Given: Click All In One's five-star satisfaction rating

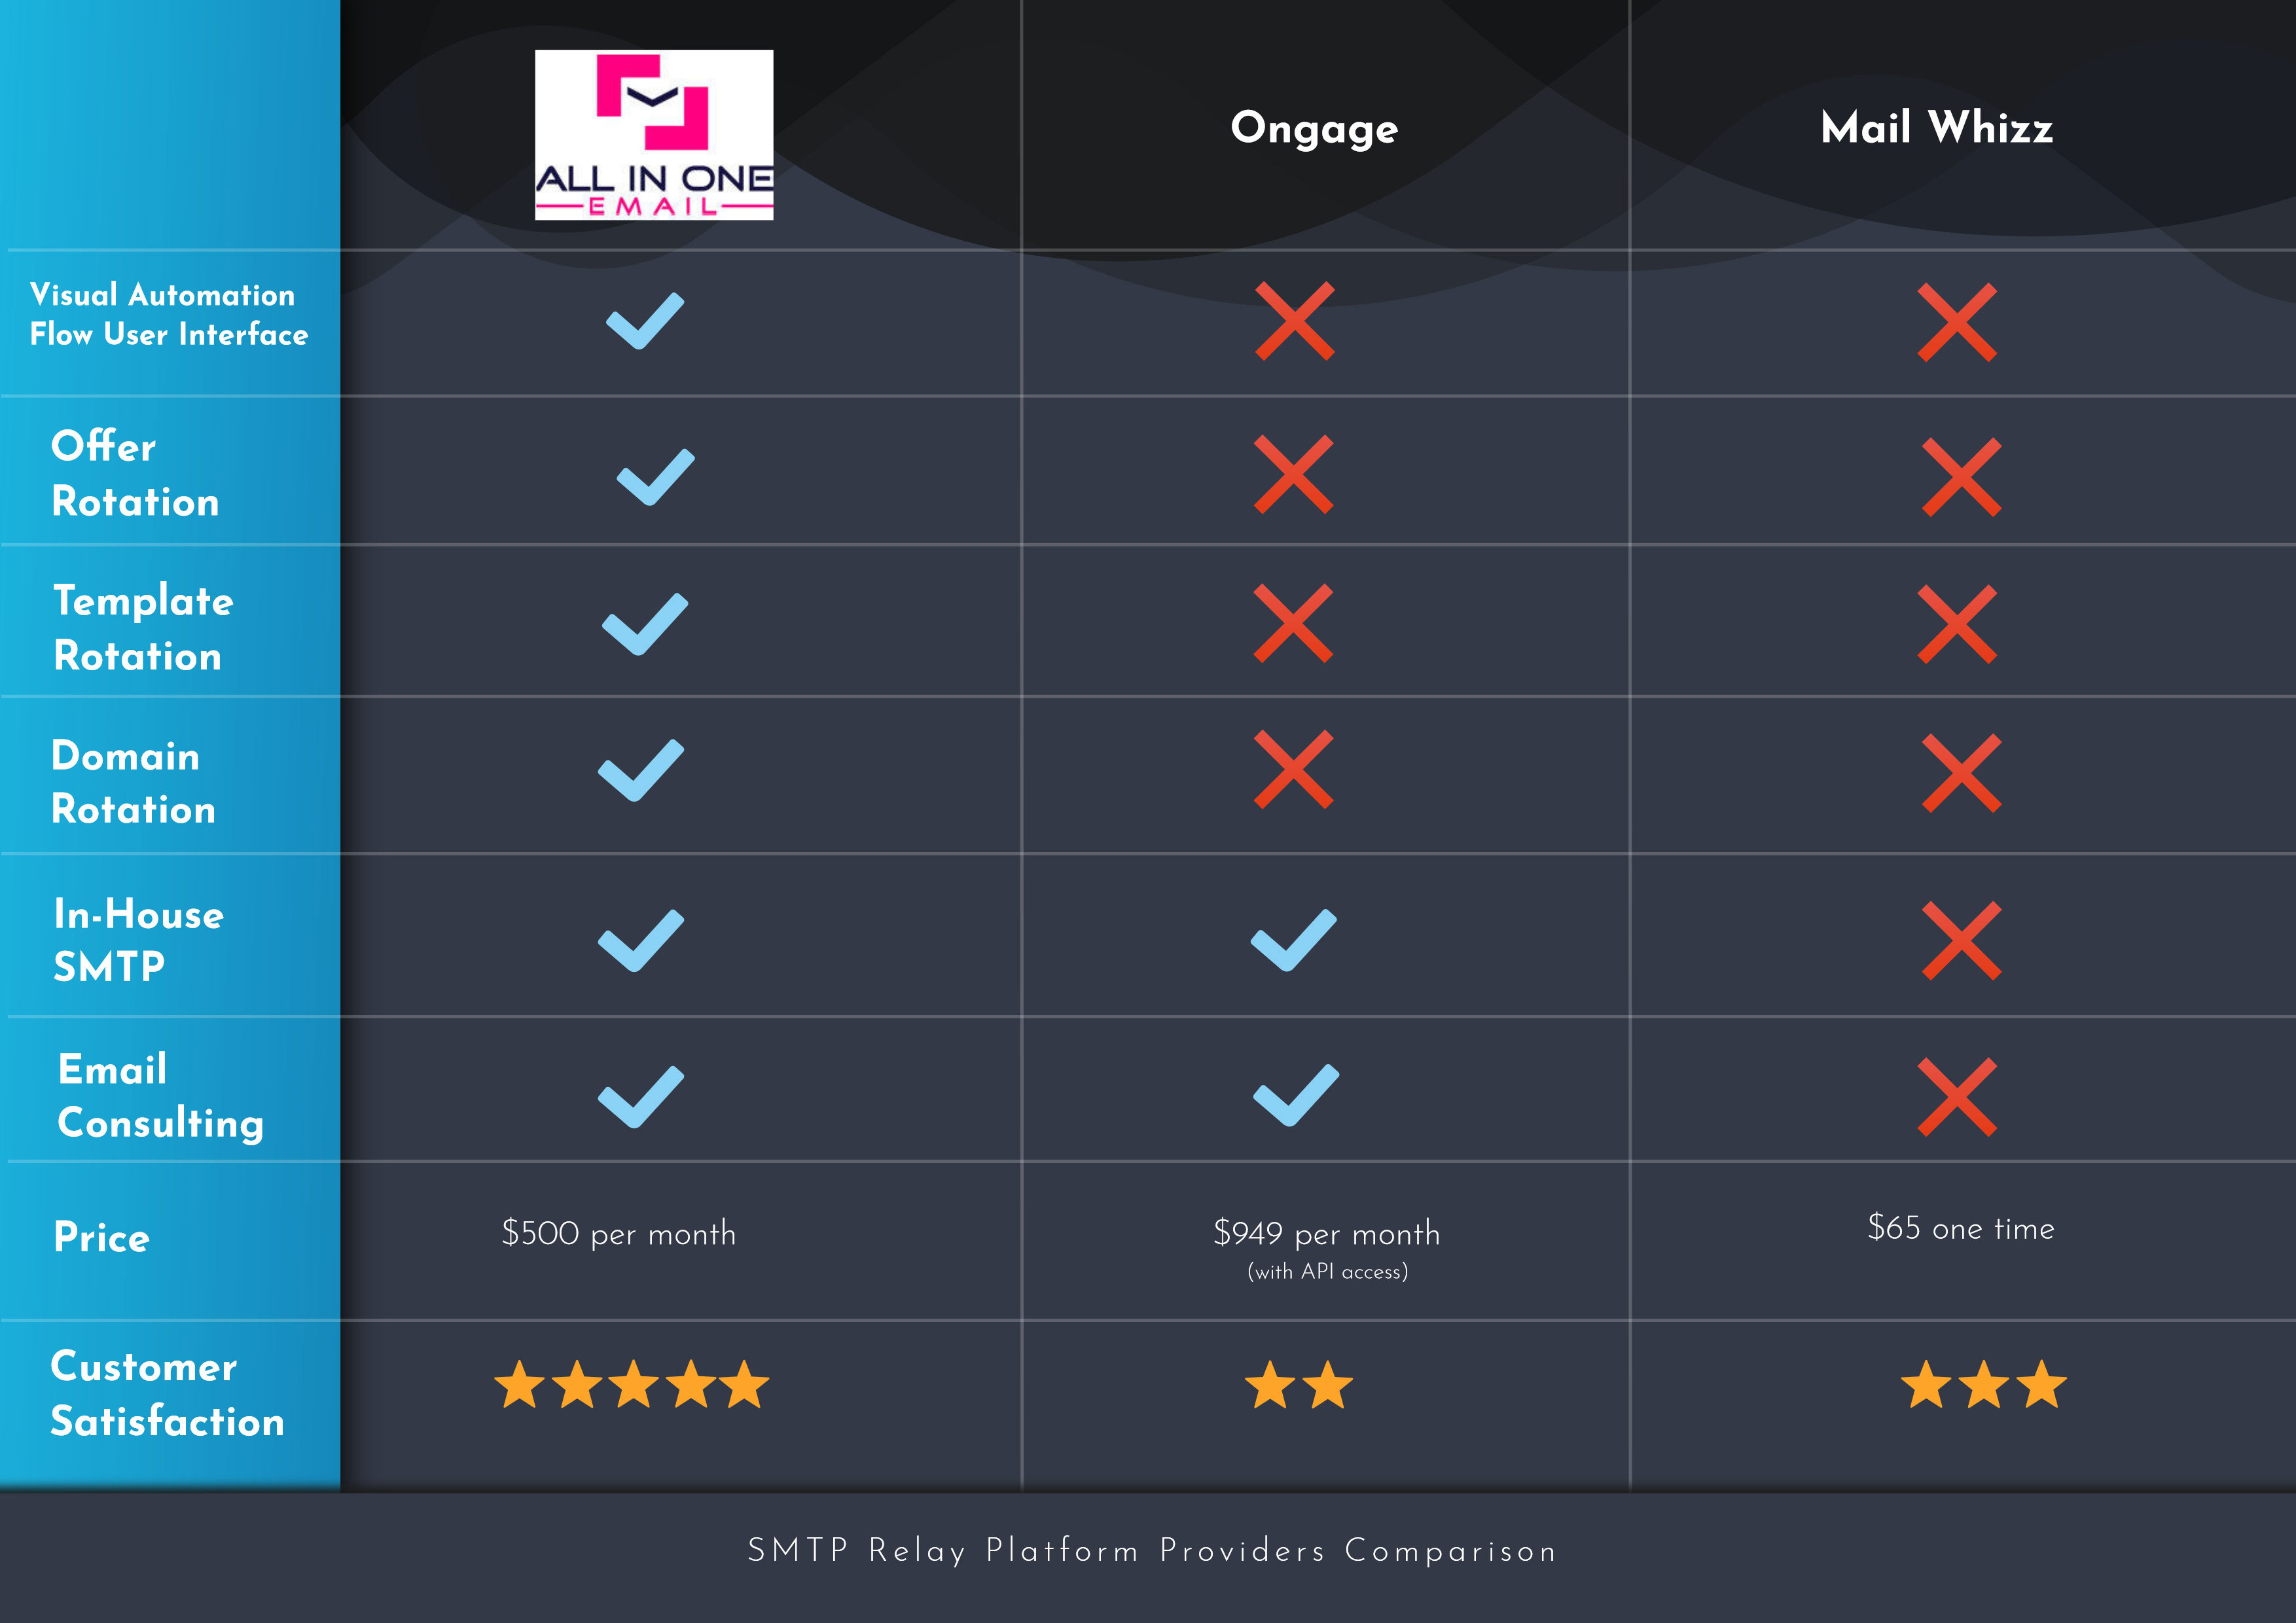Looking at the screenshot, I should coord(632,1385).
